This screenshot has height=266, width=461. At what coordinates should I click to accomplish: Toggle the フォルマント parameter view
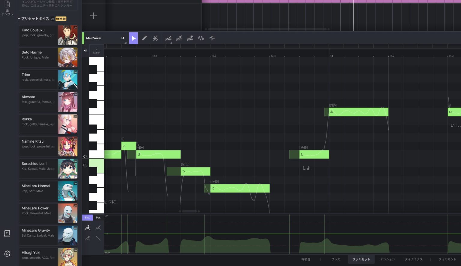pos(447,259)
